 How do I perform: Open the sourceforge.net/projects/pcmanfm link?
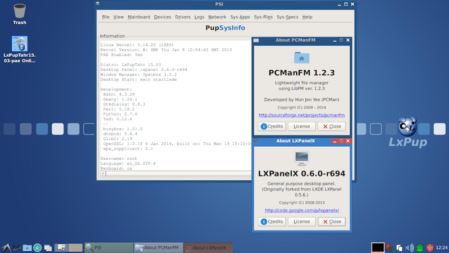click(301, 115)
